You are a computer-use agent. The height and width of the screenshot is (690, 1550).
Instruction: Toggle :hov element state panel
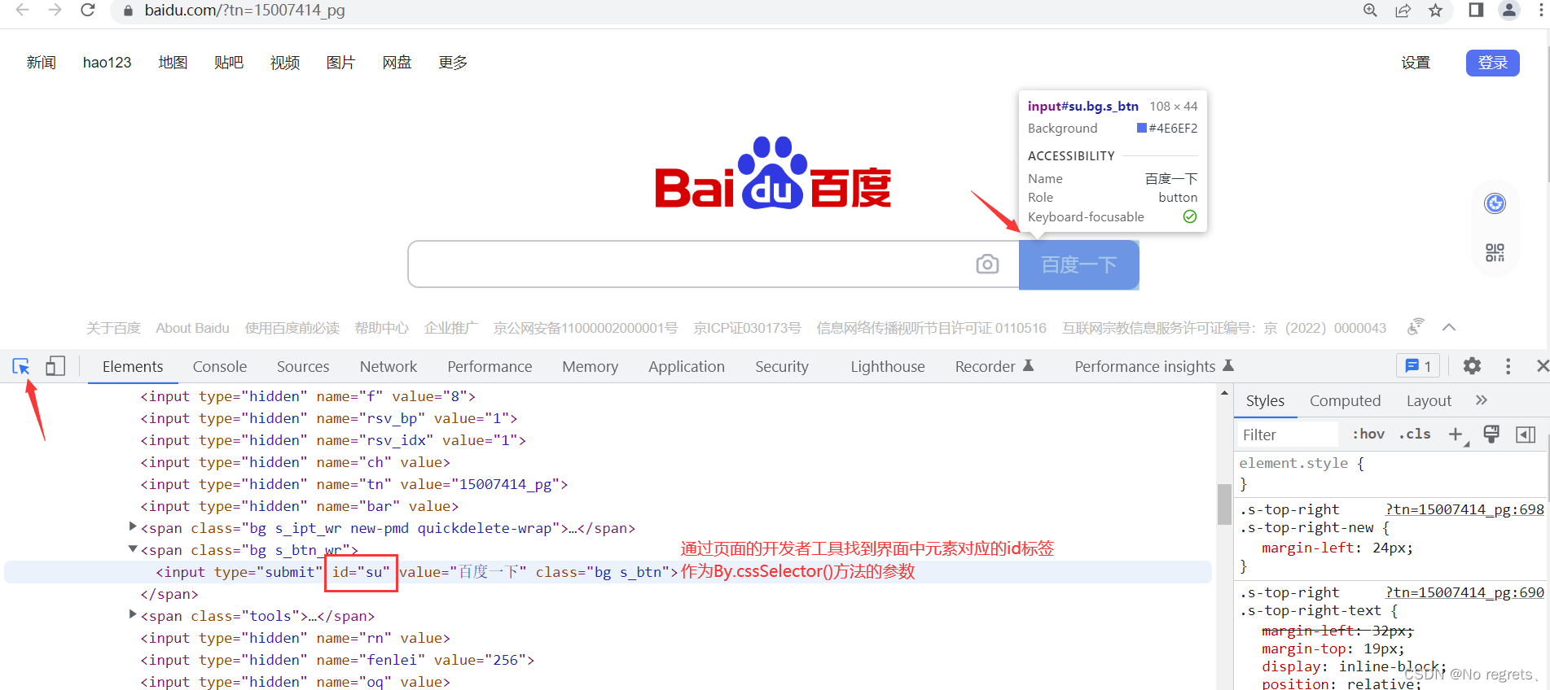[x=1368, y=435]
